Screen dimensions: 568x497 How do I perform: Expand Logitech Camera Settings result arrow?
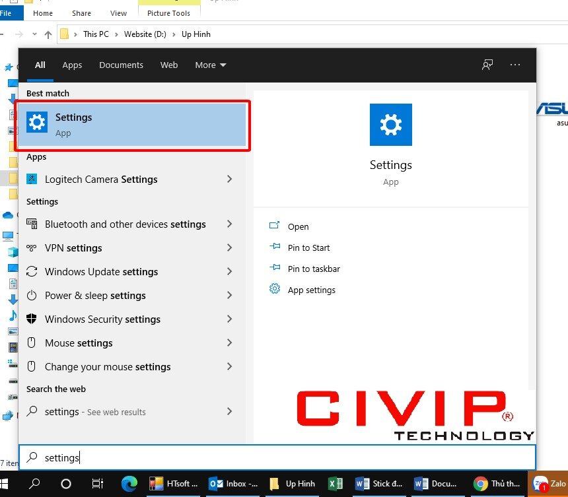click(229, 179)
